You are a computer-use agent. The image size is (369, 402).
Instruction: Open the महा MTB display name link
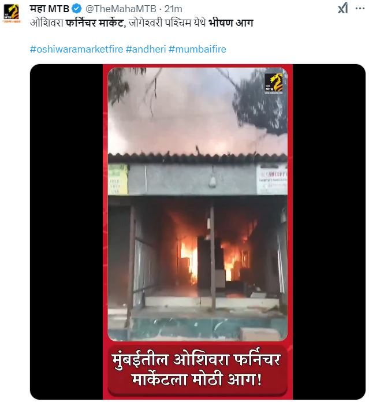coord(50,9)
